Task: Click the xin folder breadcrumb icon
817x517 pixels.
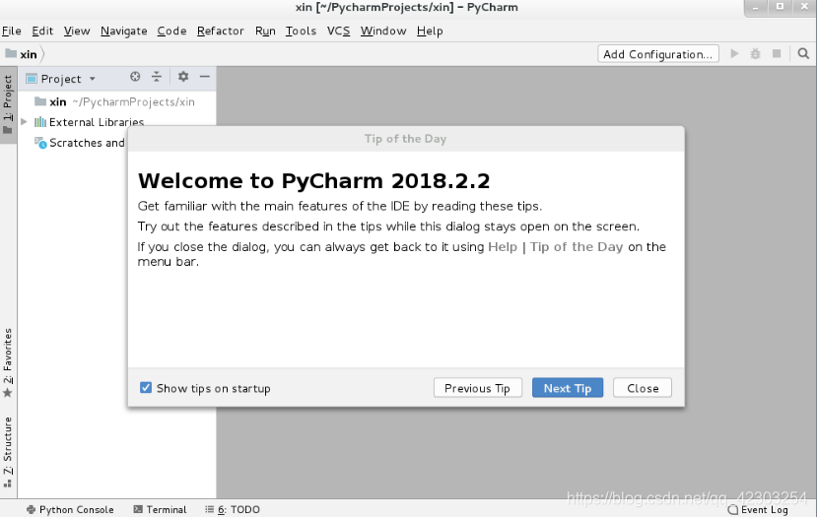Action: [x=11, y=53]
